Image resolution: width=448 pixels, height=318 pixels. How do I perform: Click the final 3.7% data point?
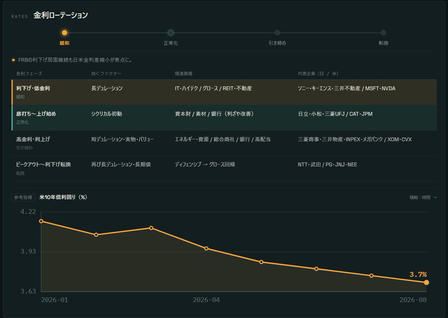[x=426, y=282]
